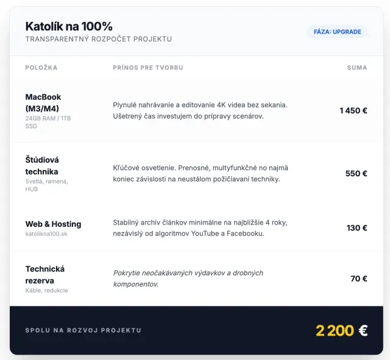
Task: Click the 550 € amount
Action: click(x=356, y=173)
